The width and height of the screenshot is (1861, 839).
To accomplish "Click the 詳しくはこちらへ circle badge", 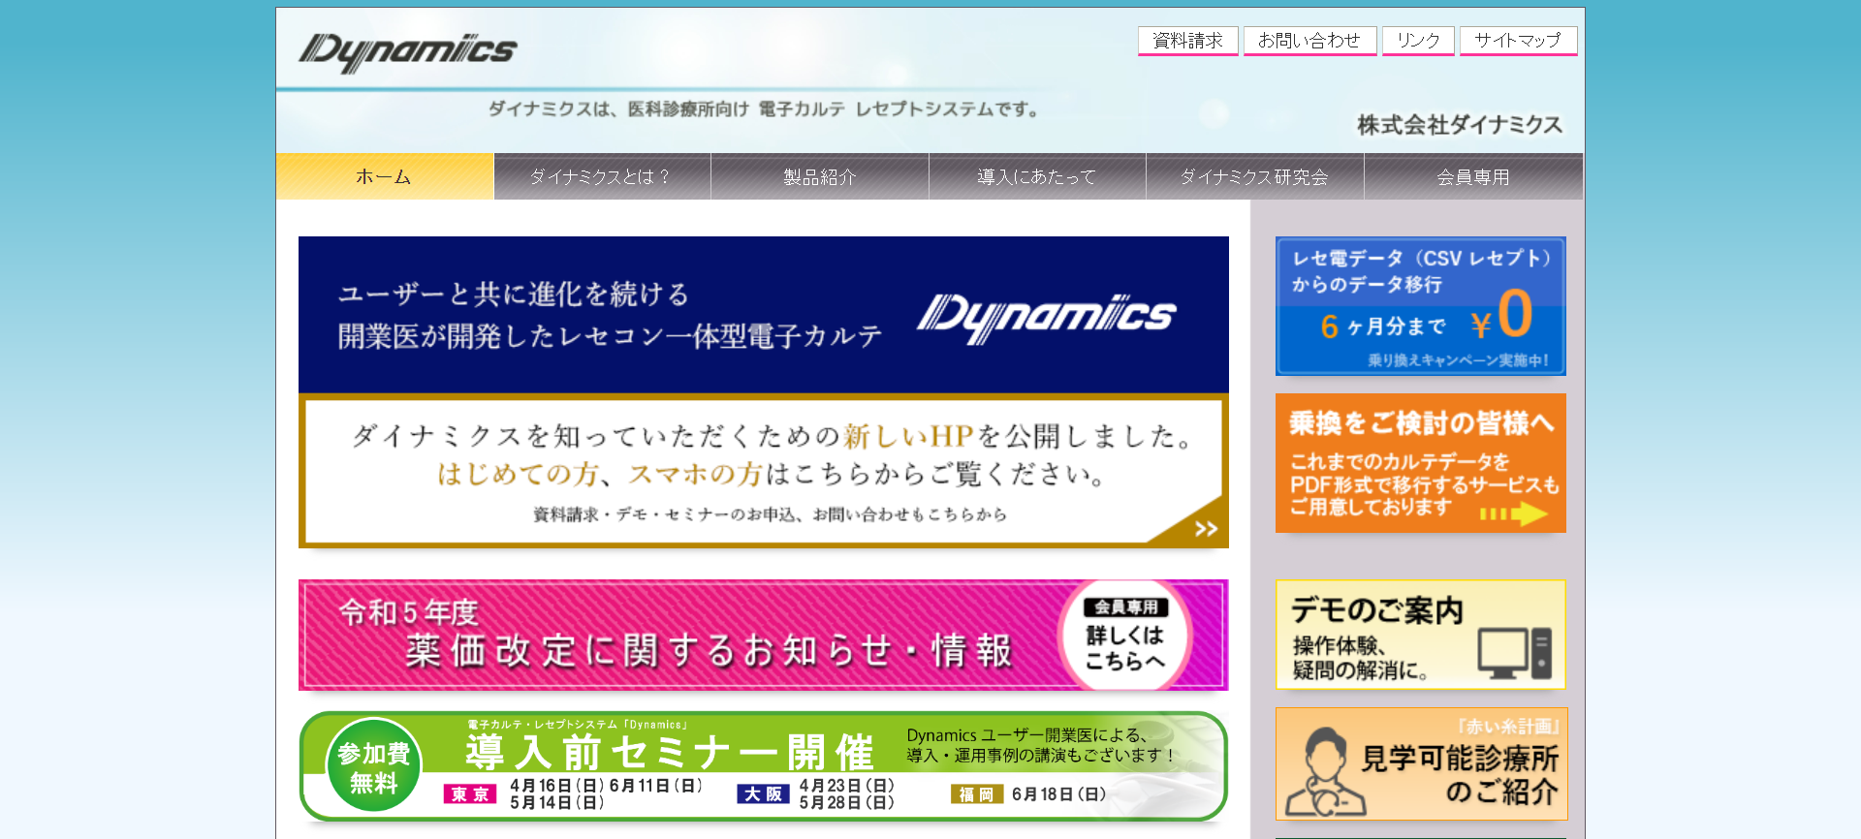I will click(1124, 636).
